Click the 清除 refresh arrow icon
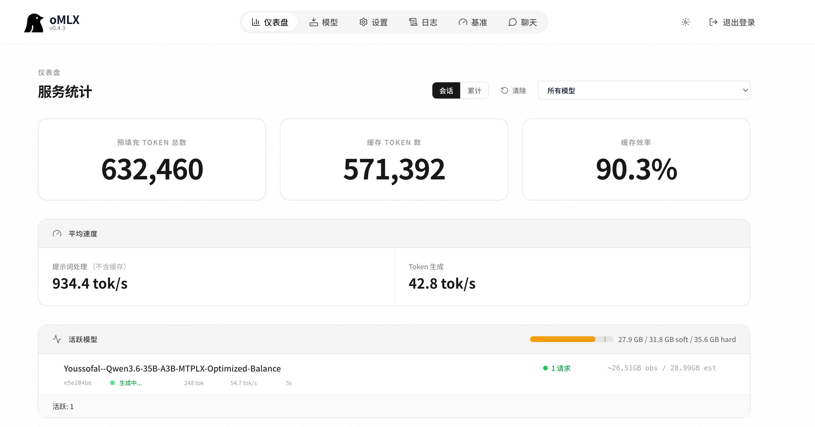Image resolution: width=815 pixels, height=427 pixels. [504, 91]
